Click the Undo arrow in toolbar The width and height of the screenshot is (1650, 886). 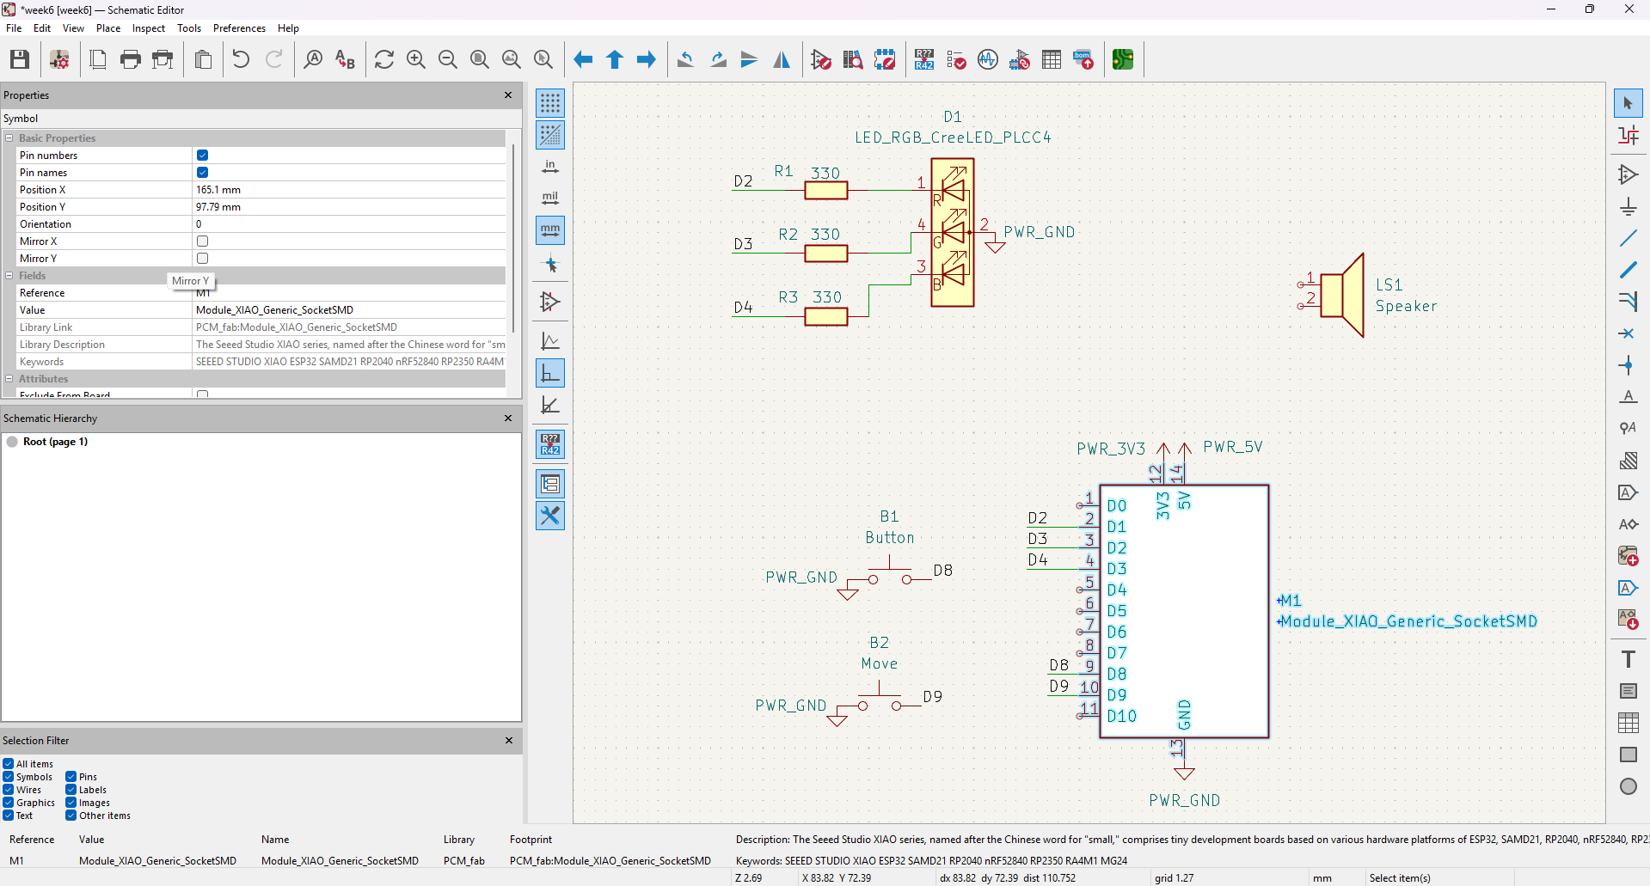point(241,59)
